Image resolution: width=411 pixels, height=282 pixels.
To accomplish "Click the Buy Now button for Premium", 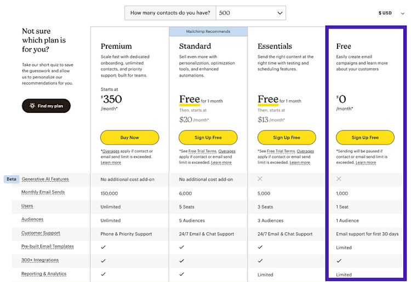I will pos(129,137).
